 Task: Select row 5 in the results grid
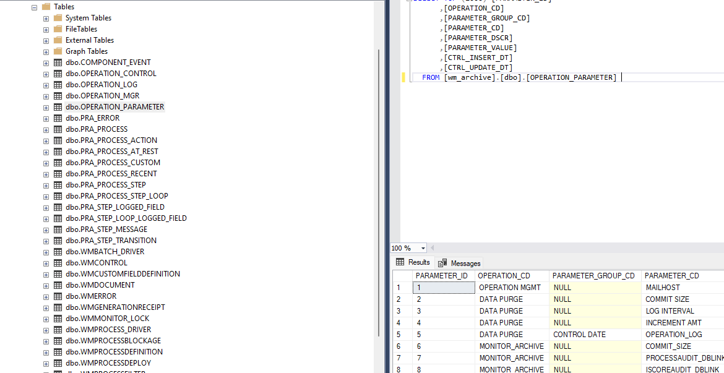click(x=398, y=334)
